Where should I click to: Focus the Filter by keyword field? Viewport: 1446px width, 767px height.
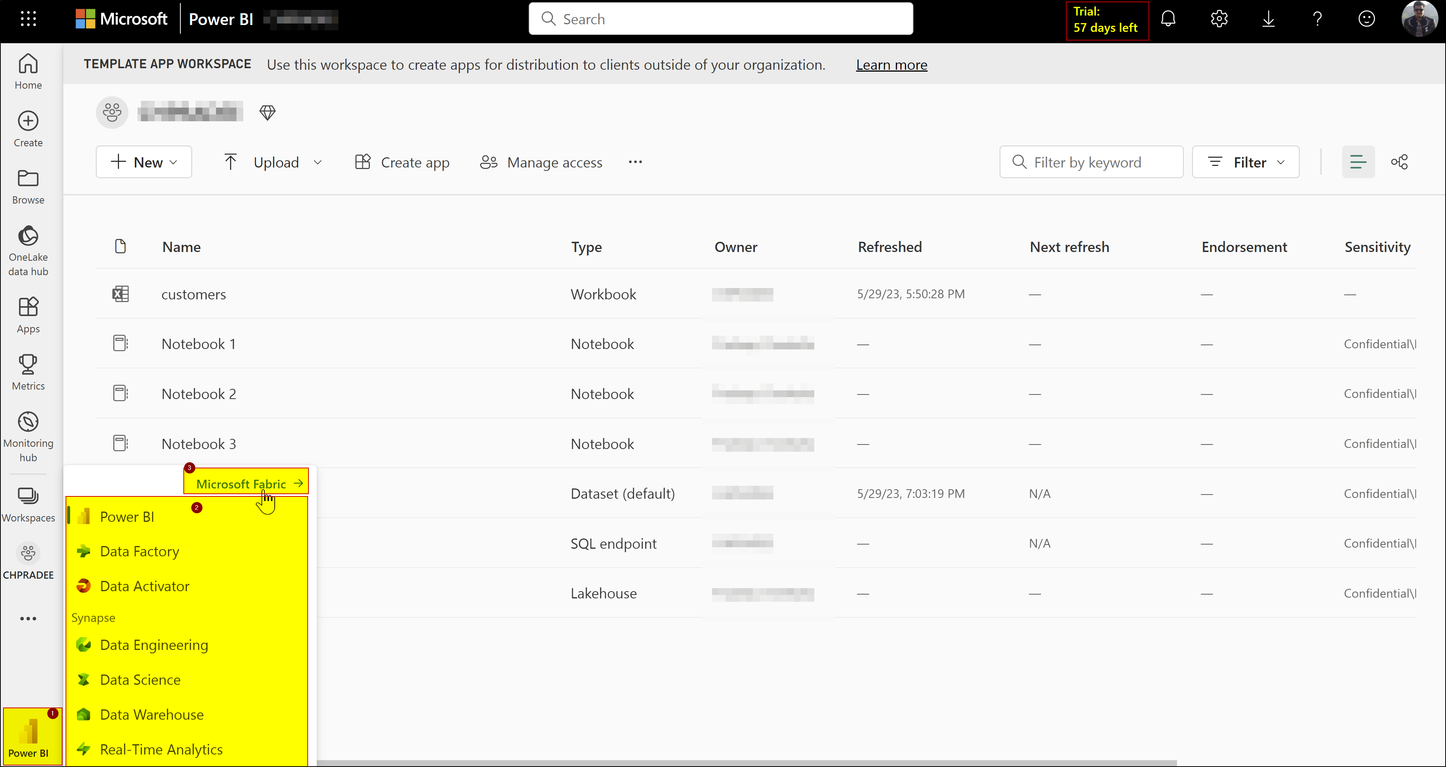[x=1091, y=162]
